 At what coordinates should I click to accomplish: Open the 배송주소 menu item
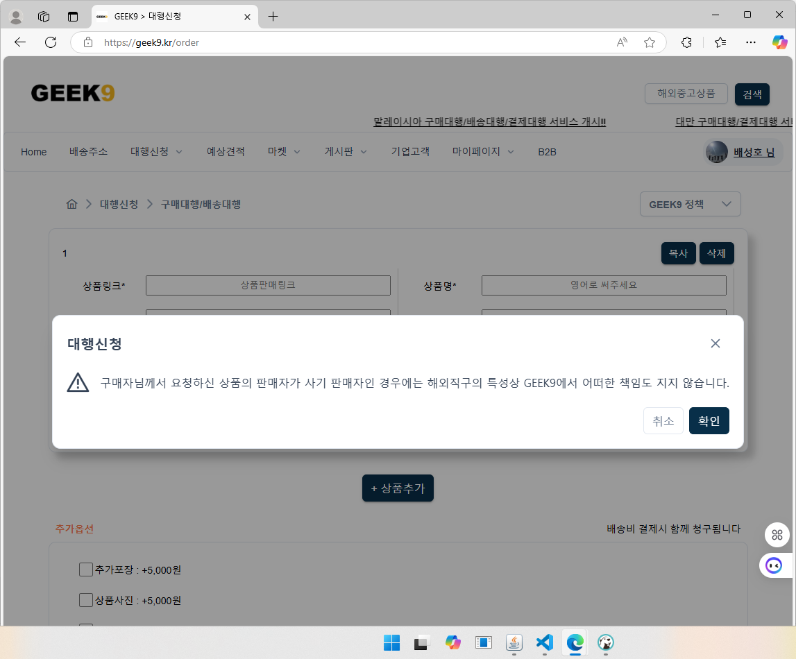tap(88, 152)
